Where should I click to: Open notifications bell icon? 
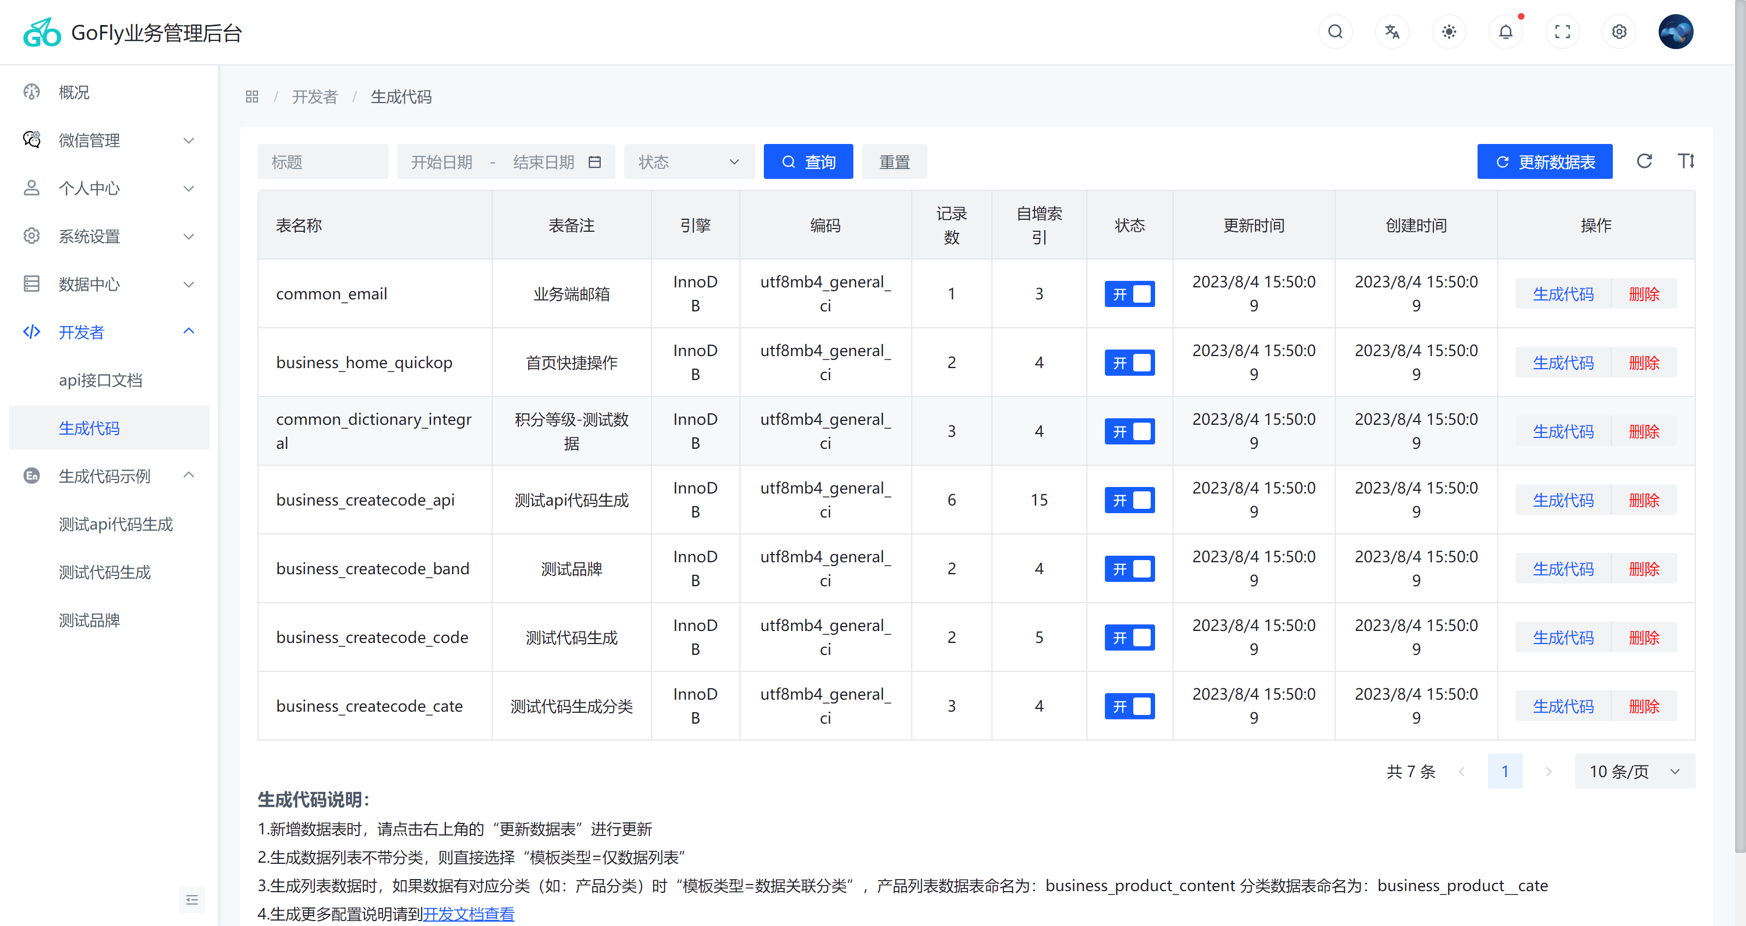pyautogui.click(x=1505, y=32)
